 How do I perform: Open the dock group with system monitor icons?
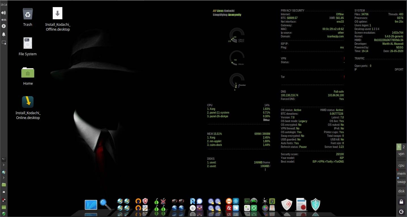point(251,205)
